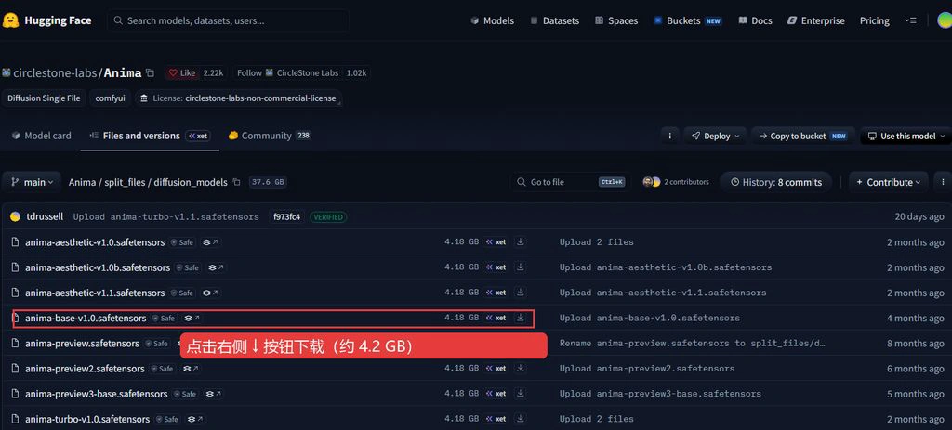This screenshot has width=952, height=430.
Task: View History: 8 commits
Action: (776, 182)
